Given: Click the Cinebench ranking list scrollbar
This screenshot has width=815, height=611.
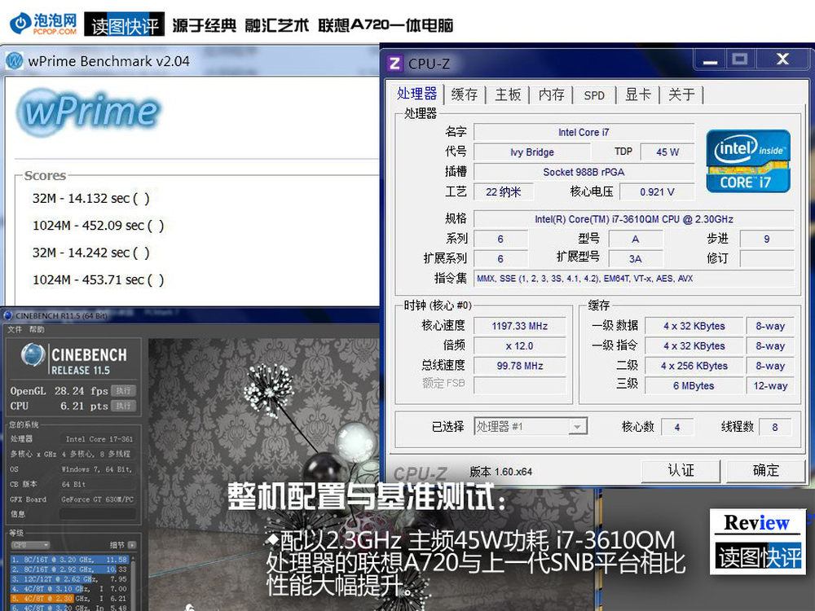Looking at the screenshot, I should pyautogui.click(x=133, y=582).
